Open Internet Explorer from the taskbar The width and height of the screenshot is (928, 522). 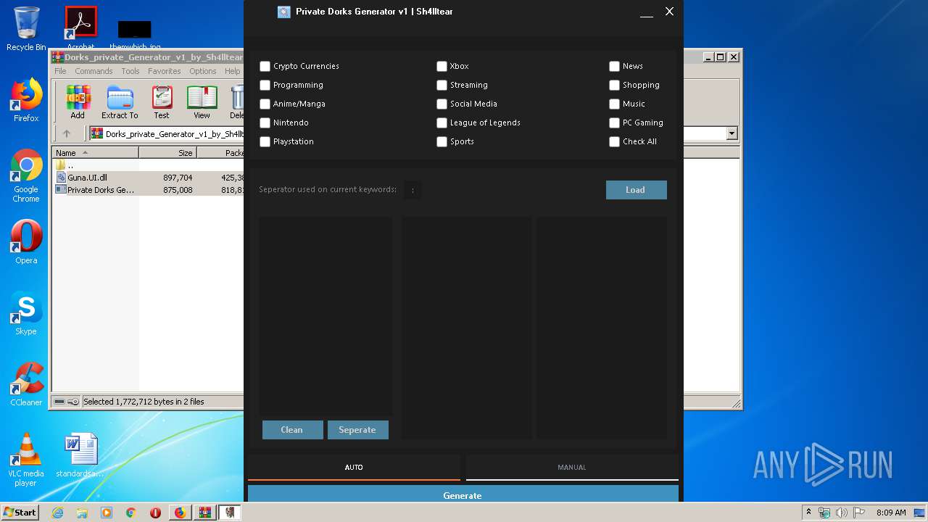coord(58,513)
